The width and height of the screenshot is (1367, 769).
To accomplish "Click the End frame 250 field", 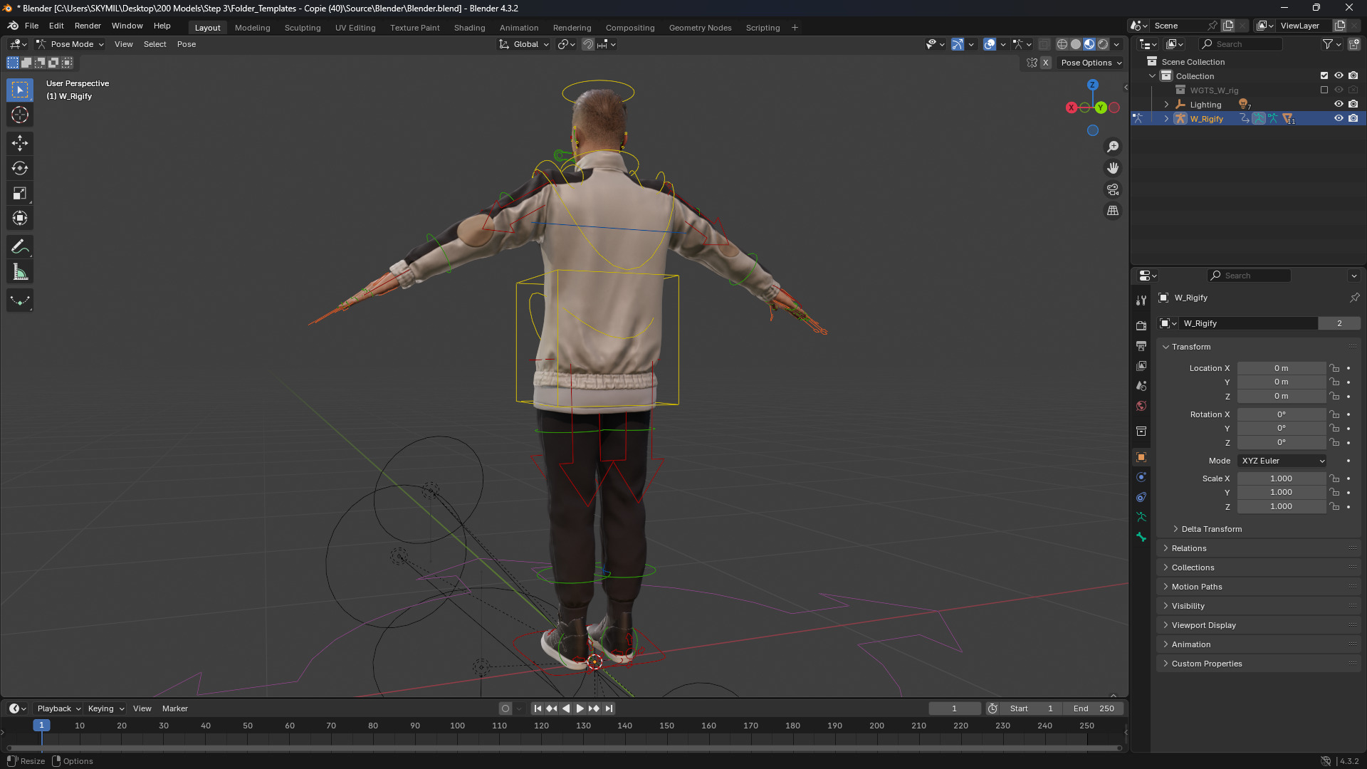I will pyautogui.click(x=1094, y=708).
